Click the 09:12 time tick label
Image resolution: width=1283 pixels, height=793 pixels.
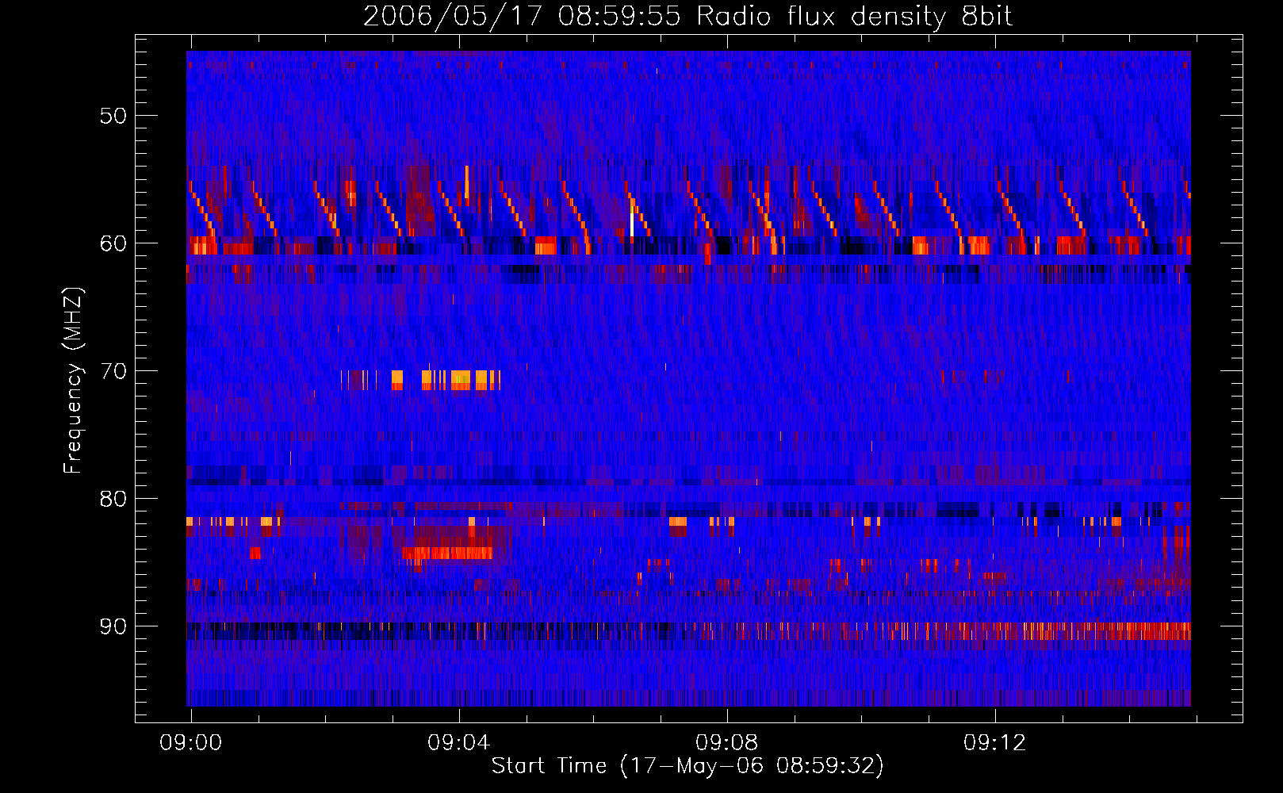(x=995, y=743)
